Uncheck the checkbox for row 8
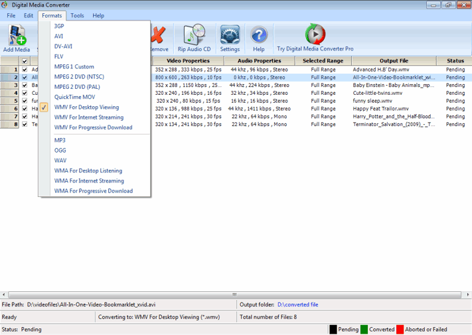 point(25,124)
